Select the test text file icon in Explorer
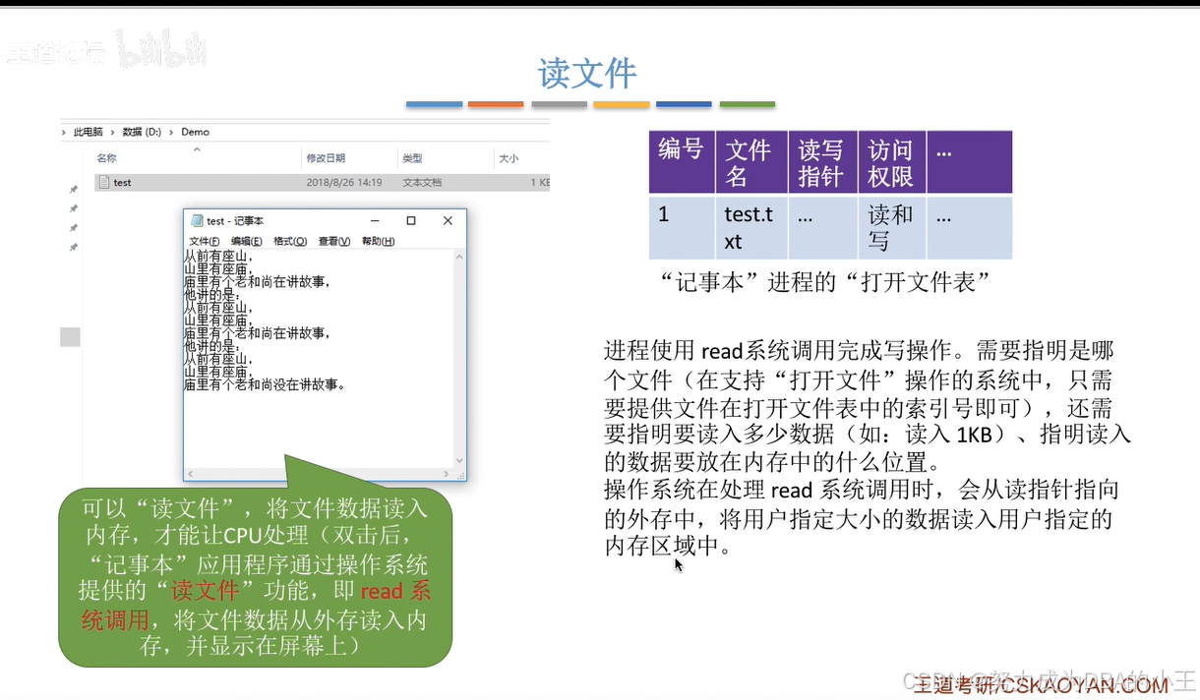The image size is (1200, 700). pyautogui.click(x=103, y=182)
